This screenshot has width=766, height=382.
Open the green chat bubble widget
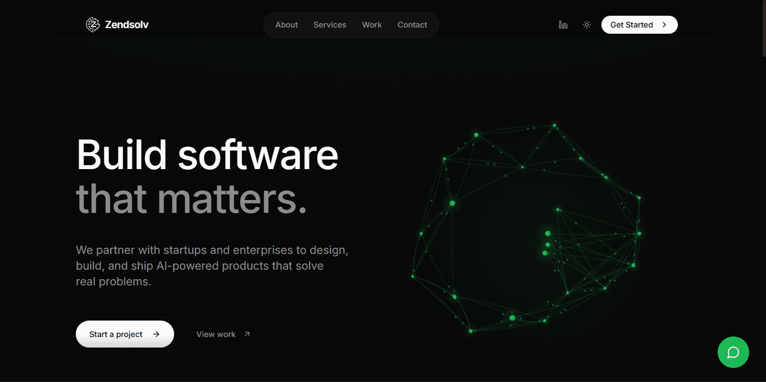[733, 352]
